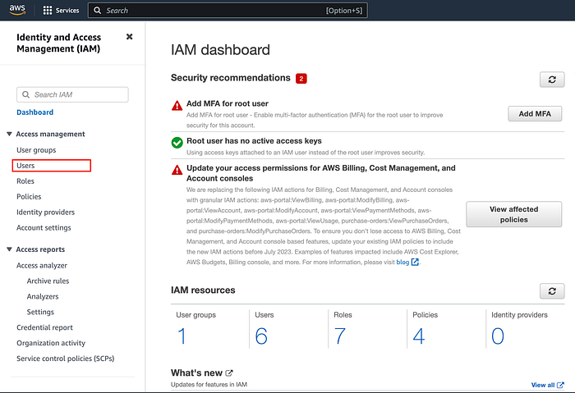The height and width of the screenshot is (393, 575).
Task: Open Organization activity in the sidebar
Action: click(51, 343)
